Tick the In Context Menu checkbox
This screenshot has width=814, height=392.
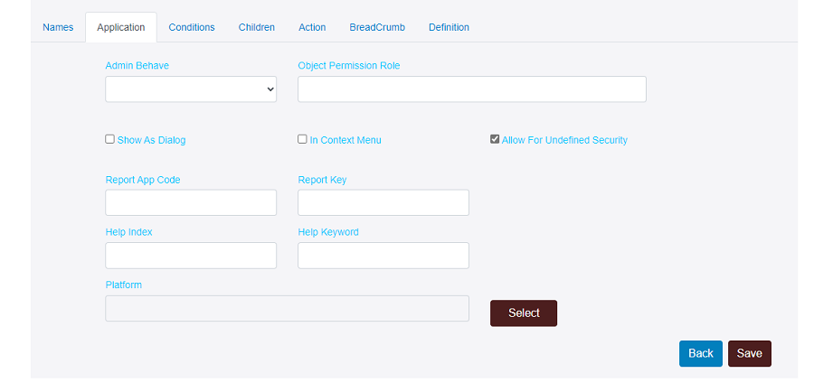303,139
